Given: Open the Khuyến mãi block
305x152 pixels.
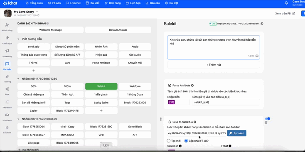Looking at the screenshot, I should click(135, 63).
